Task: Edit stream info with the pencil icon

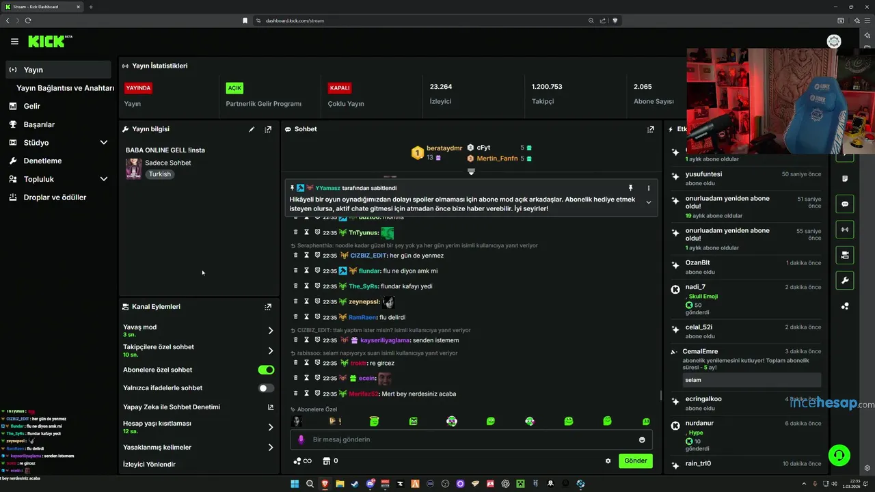Action: click(252, 129)
